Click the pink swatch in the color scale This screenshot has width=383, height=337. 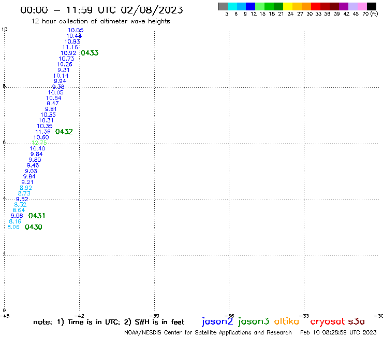(362, 6)
